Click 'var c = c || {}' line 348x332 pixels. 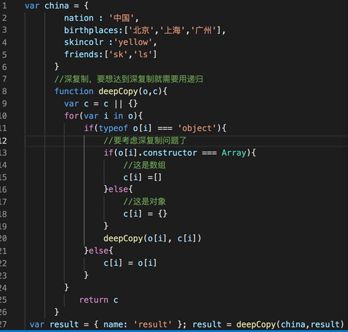coord(101,104)
